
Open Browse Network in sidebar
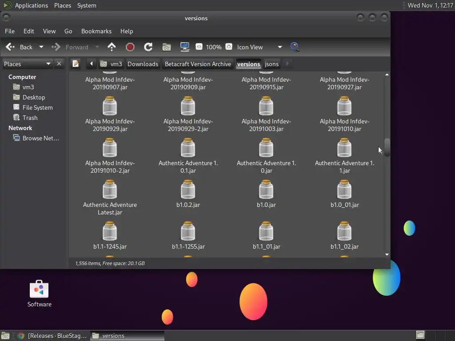click(x=36, y=138)
